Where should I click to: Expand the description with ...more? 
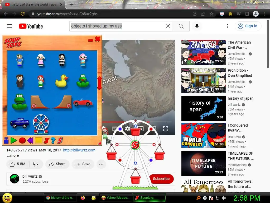(x=13, y=155)
